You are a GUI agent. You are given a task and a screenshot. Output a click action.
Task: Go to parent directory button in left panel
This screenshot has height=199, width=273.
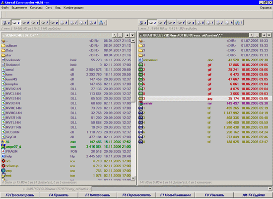tap(120, 35)
